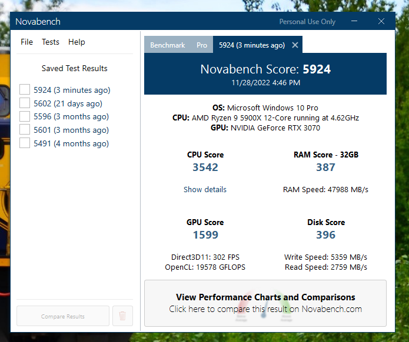
Task: Click the Disk Score value 396
Action: (326, 235)
